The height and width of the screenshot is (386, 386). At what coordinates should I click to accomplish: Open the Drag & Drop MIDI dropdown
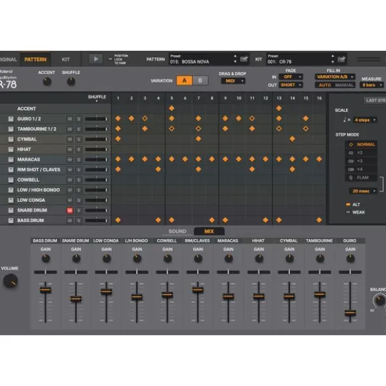[x=233, y=81]
